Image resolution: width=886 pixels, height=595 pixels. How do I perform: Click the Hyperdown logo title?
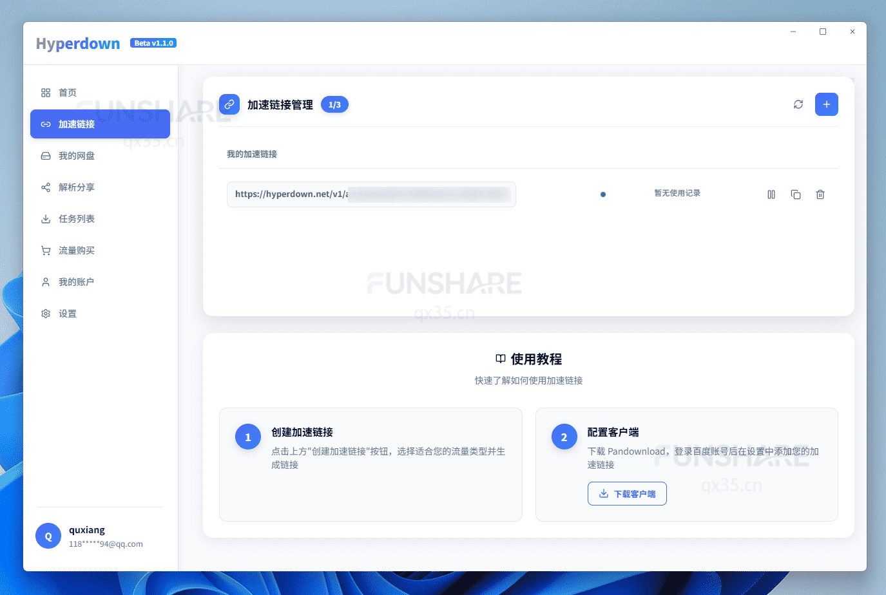[78, 43]
